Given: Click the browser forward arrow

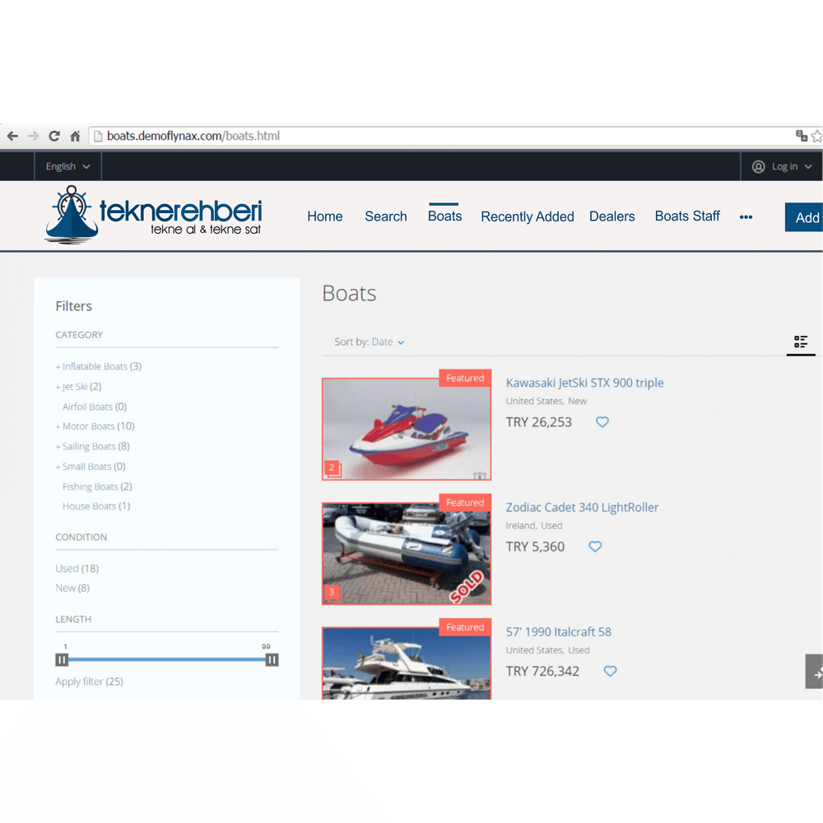Looking at the screenshot, I should pyautogui.click(x=34, y=136).
